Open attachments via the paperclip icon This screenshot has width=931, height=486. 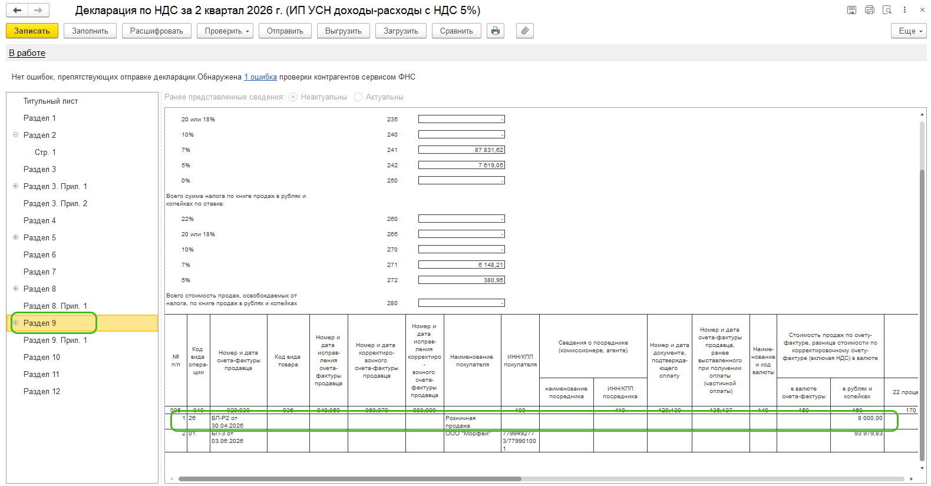pyautogui.click(x=525, y=31)
